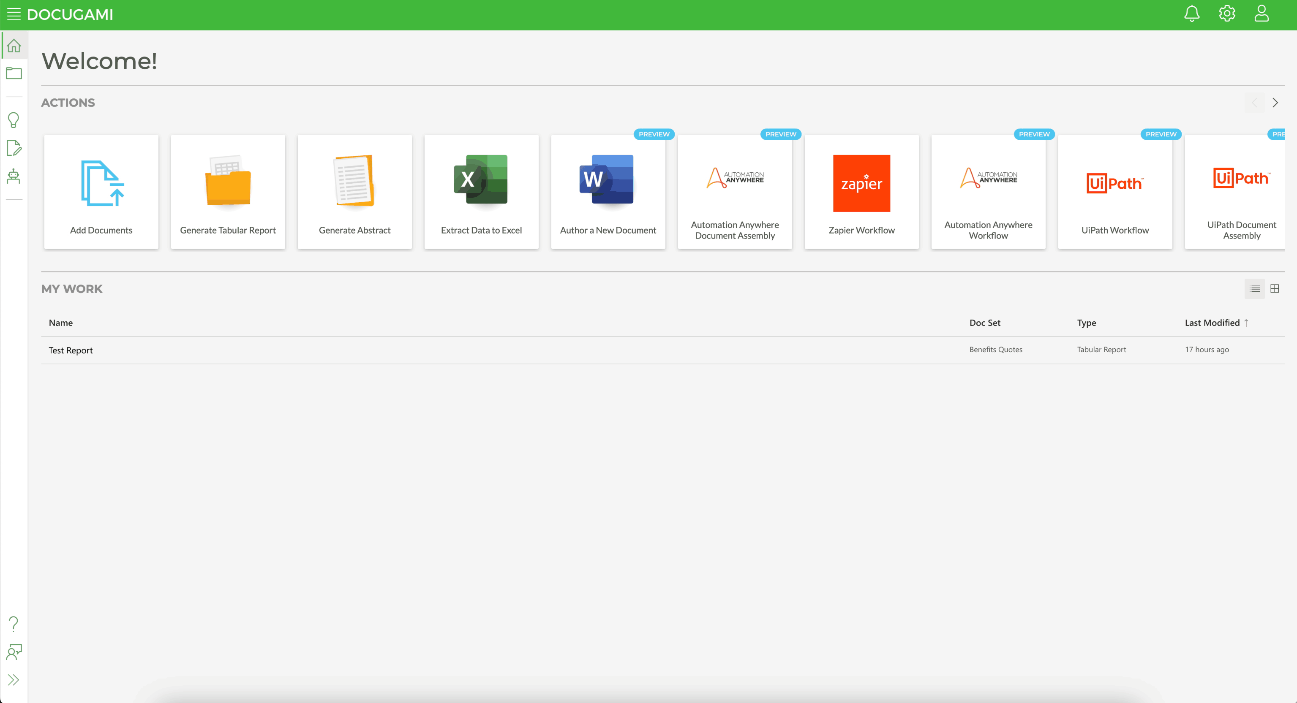Switch My Work to grid view
Viewport: 1297px width, 703px height.
(x=1275, y=288)
